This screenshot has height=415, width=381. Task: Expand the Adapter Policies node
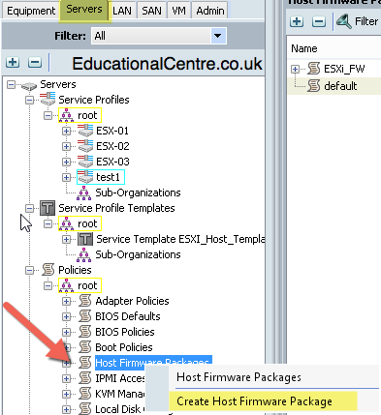[66, 301]
